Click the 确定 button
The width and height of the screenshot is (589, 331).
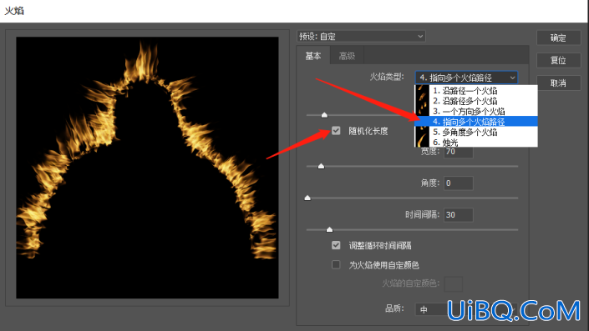pos(558,38)
